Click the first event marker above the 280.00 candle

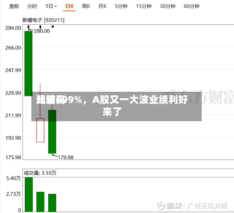coord(29,27)
